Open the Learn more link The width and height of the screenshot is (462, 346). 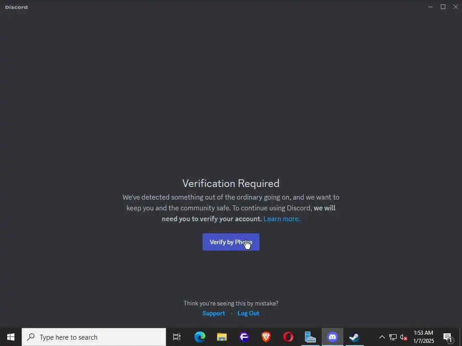coord(282,219)
